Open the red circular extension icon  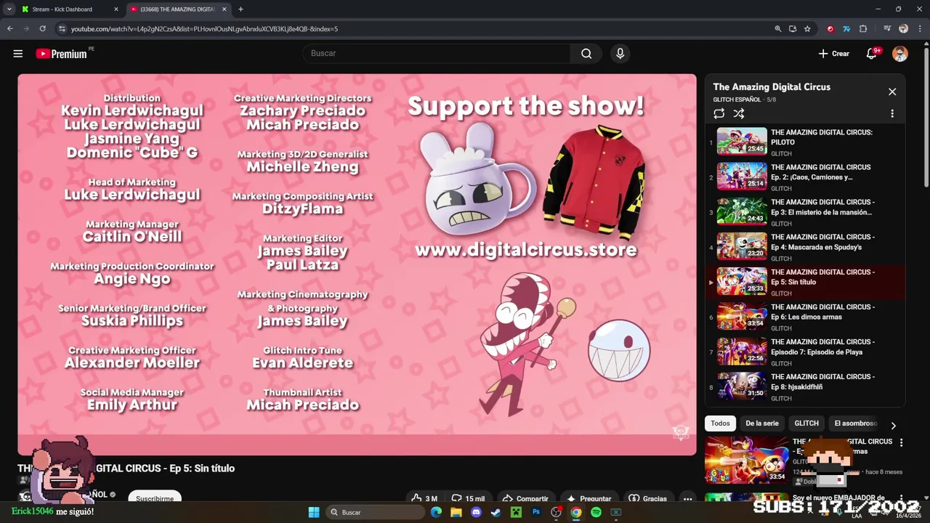[830, 29]
